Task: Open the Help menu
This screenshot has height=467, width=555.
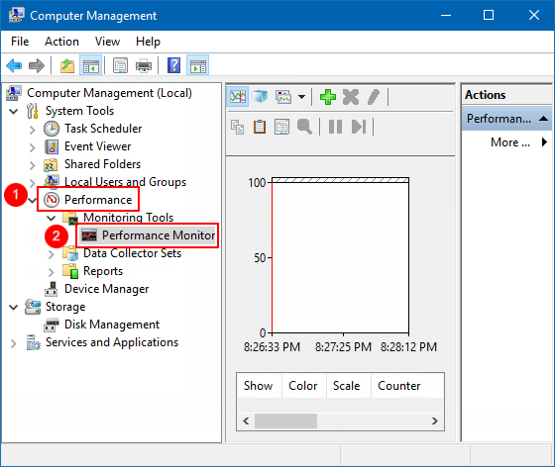Action: click(x=148, y=42)
